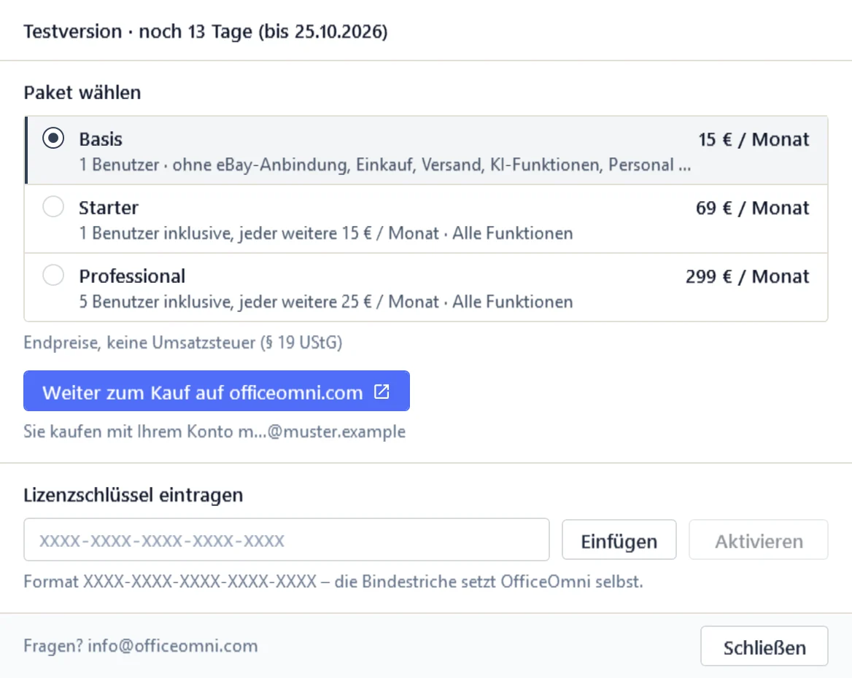Click the 'Professional' package title
Screen dimensions: 852x678
coord(132,276)
